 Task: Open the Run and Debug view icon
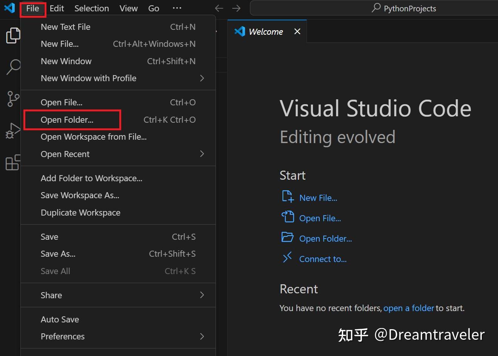13,131
